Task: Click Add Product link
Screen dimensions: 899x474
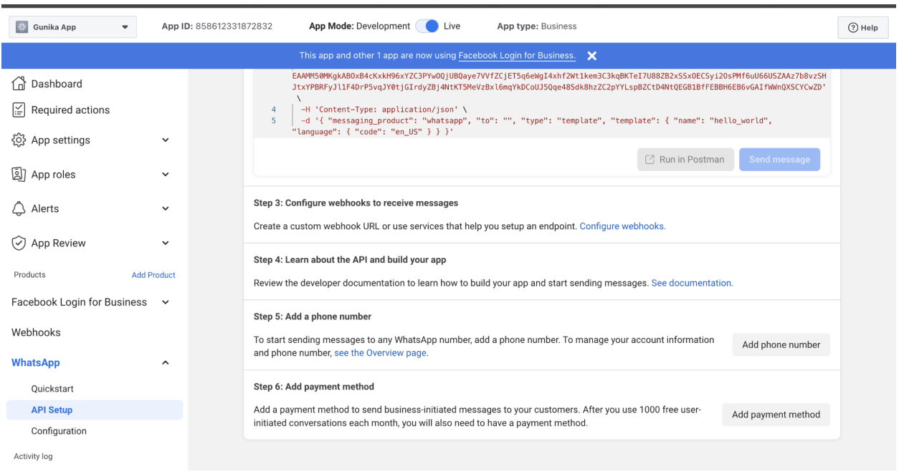Action: 153,275
